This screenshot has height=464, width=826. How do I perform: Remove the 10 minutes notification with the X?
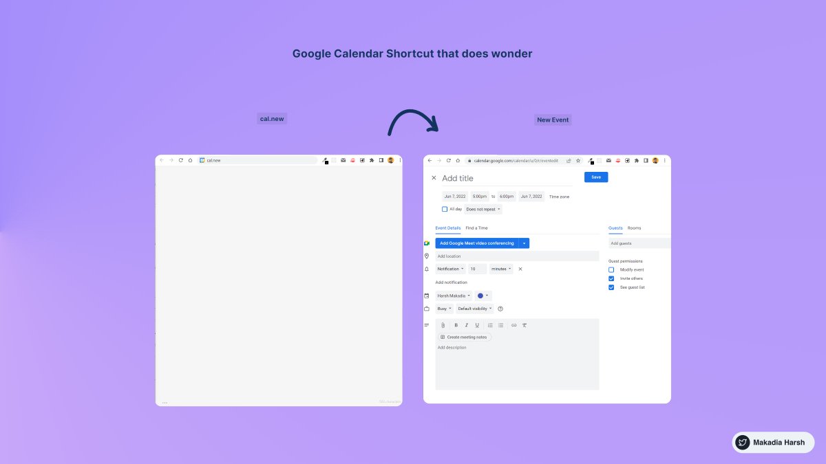point(520,269)
